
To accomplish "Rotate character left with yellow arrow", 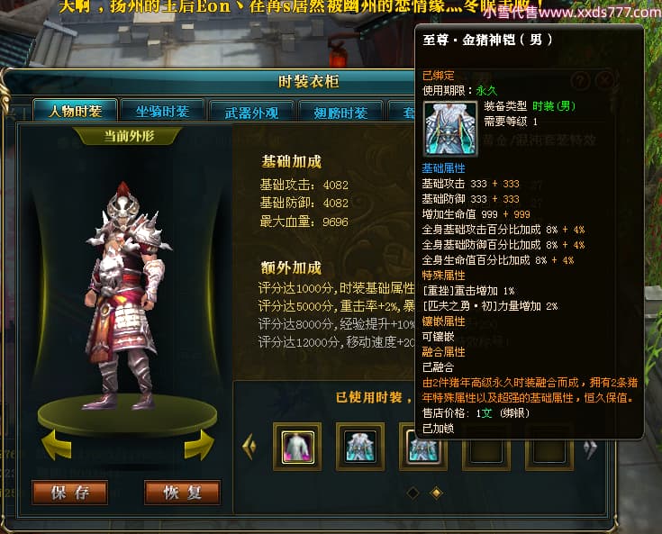I will point(57,446).
